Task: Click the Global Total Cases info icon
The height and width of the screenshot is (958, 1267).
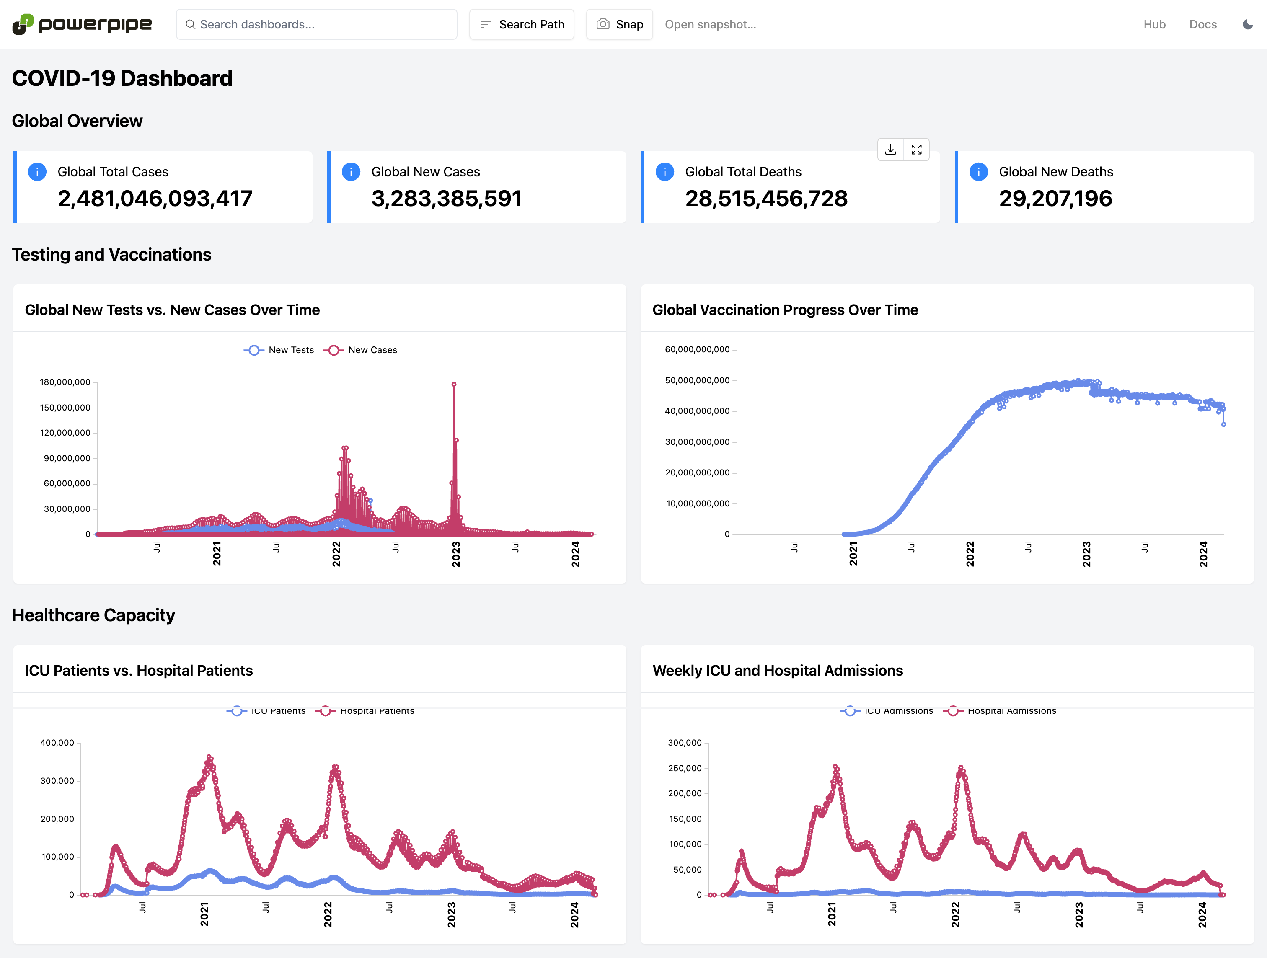Action: click(37, 172)
